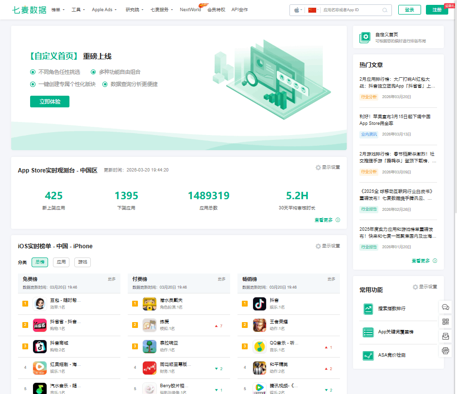Image resolution: width=457 pixels, height=394 pixels.
Task: Switch to the 游戏 category
Action: click(82, 261)
